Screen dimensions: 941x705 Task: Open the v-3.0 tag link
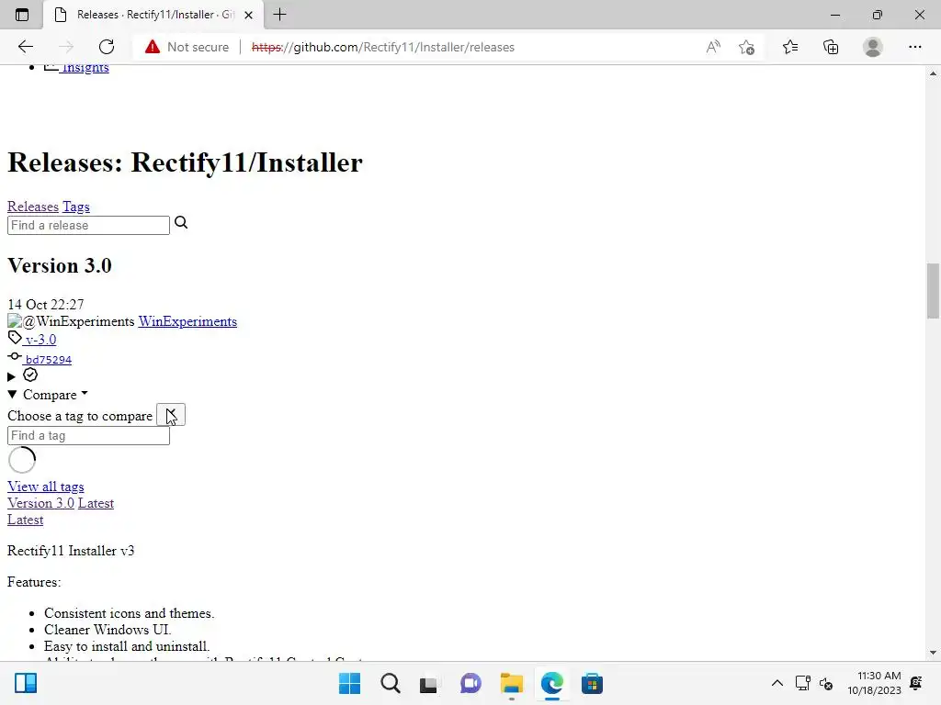pyautogui.click(x=40, y=340)
